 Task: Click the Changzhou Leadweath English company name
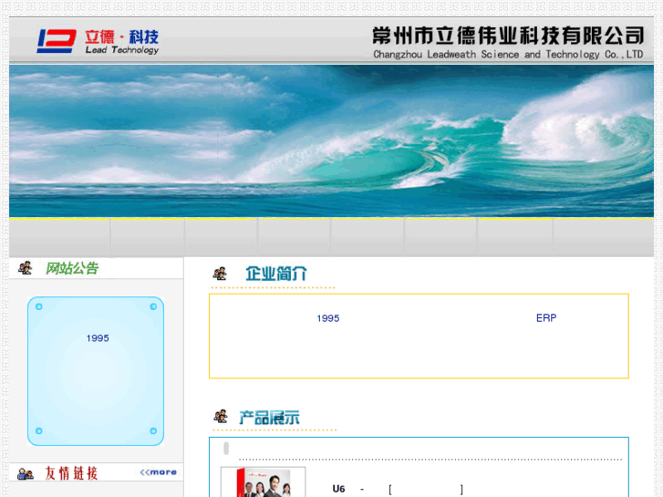(x=508, y=55)
